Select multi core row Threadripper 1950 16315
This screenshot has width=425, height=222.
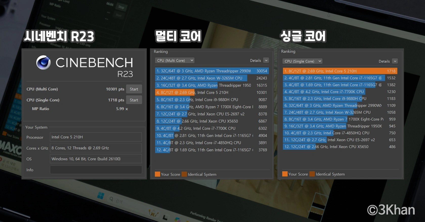(x=212, y=85)
